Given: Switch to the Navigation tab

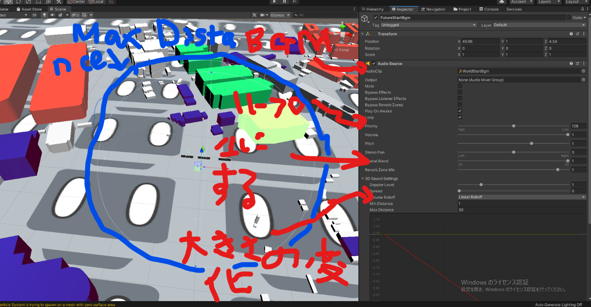Looking at the screenshot, I should click(433, 9).
